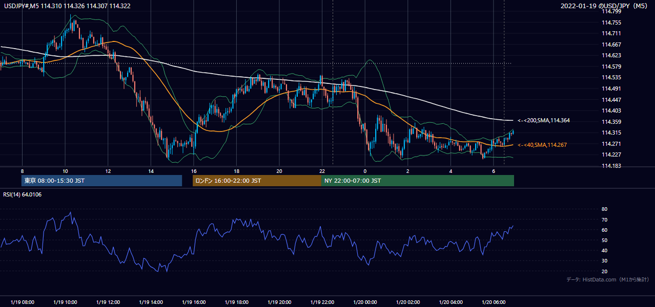Click hour label 18 under price chart

tap(236, 171)
